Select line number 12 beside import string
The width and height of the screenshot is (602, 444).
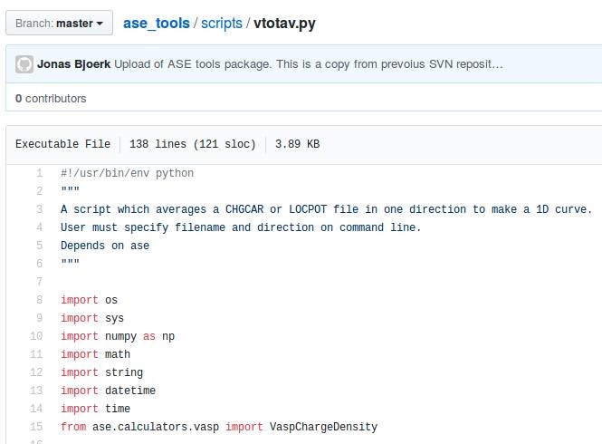coord(36,372)
